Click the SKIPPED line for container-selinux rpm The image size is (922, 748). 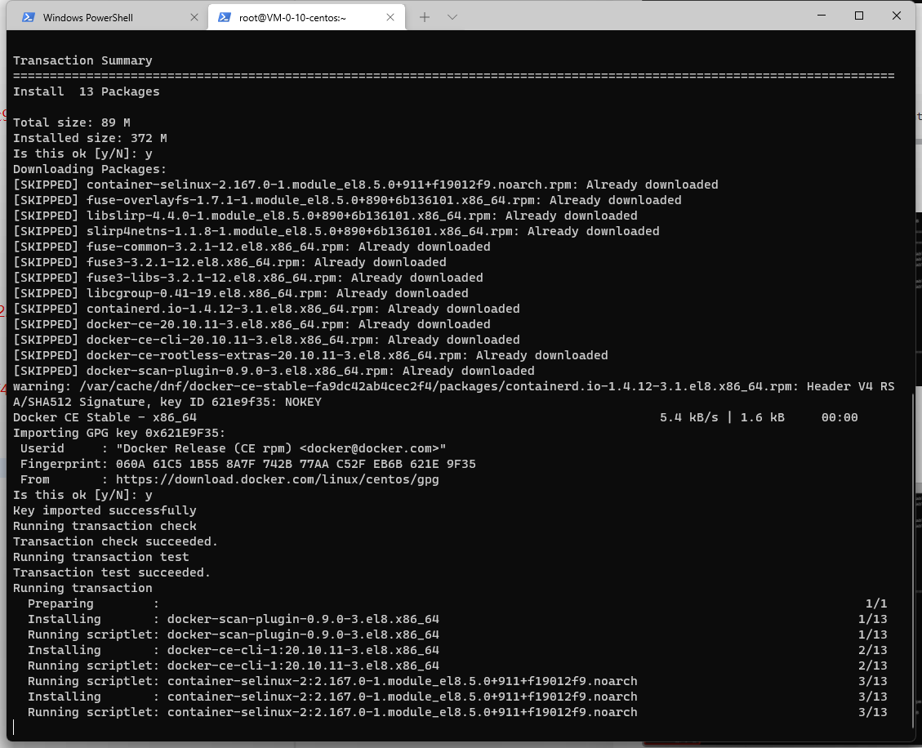pos(366,185)
